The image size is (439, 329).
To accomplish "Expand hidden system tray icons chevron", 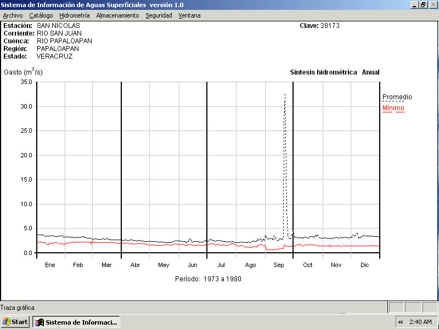I will point(401,322).
